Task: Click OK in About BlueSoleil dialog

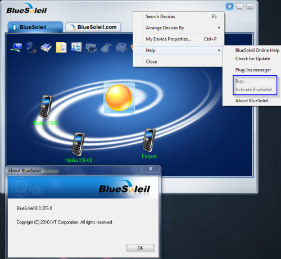Action: click(140, 248)
